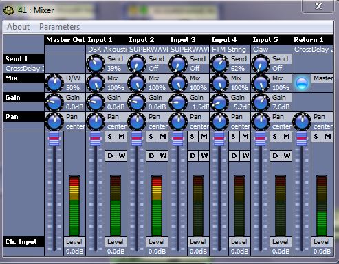The image size is (339, 264).
Task: Mute the Return 1 channel
Action: 328,137
